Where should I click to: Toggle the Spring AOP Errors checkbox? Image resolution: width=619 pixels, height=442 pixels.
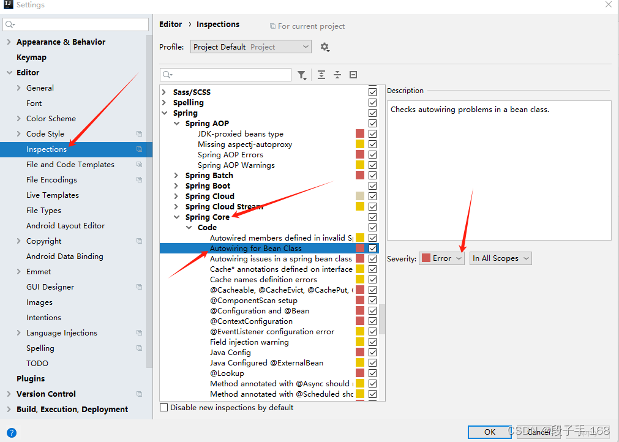[372, 155]
